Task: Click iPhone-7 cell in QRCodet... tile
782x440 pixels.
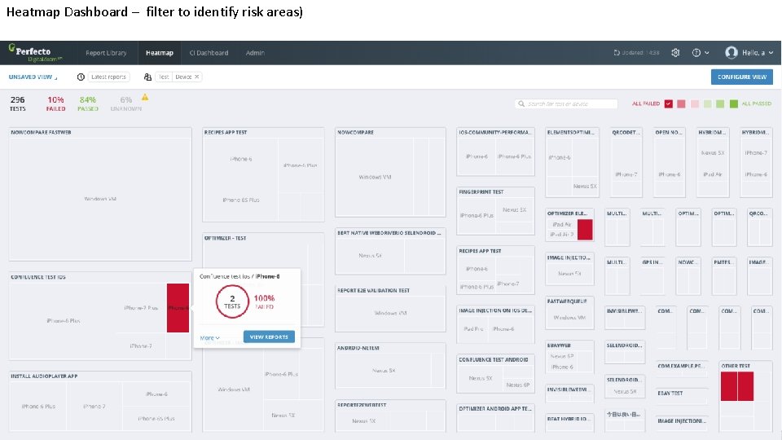Action: coord(626,174)
